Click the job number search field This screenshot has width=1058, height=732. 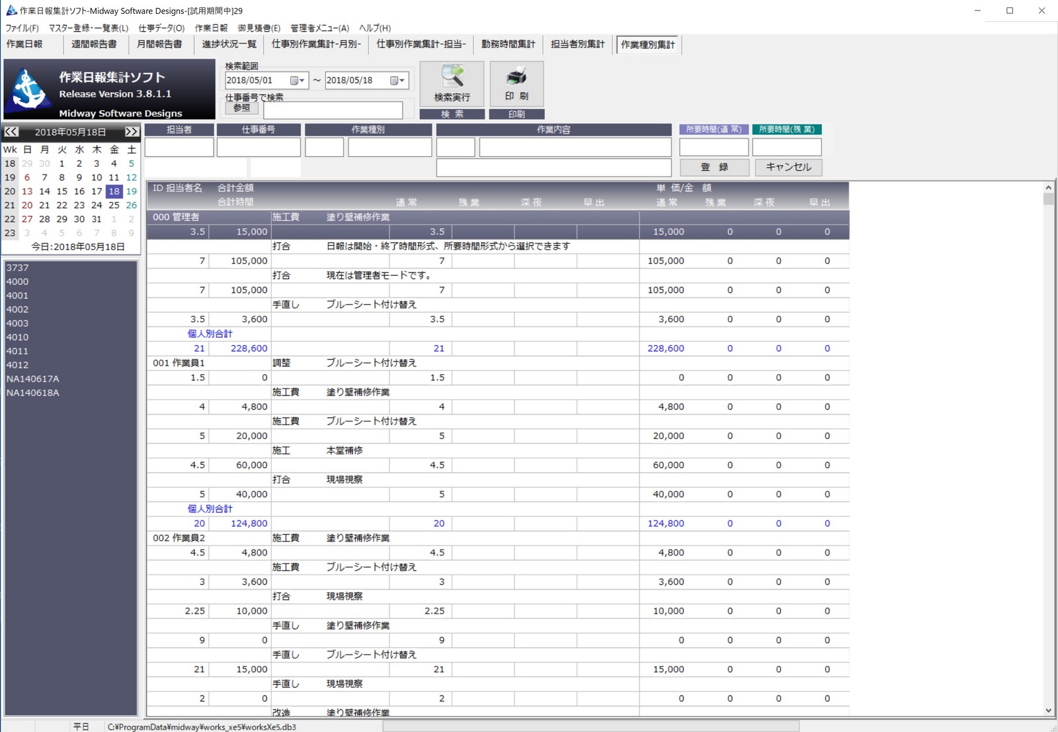pos(333,110)
